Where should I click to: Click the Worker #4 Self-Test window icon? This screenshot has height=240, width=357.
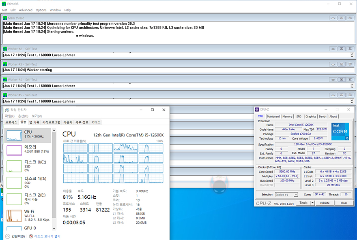coord(5,79)
